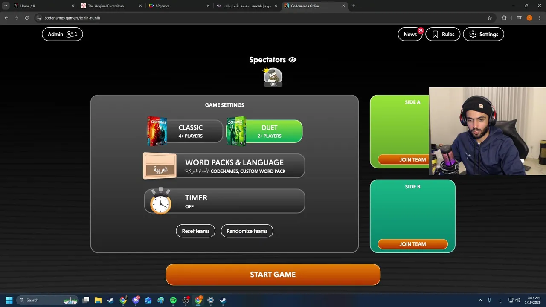Close the SPgames tab
The image size is (546, 307).
tap(208, 6)
